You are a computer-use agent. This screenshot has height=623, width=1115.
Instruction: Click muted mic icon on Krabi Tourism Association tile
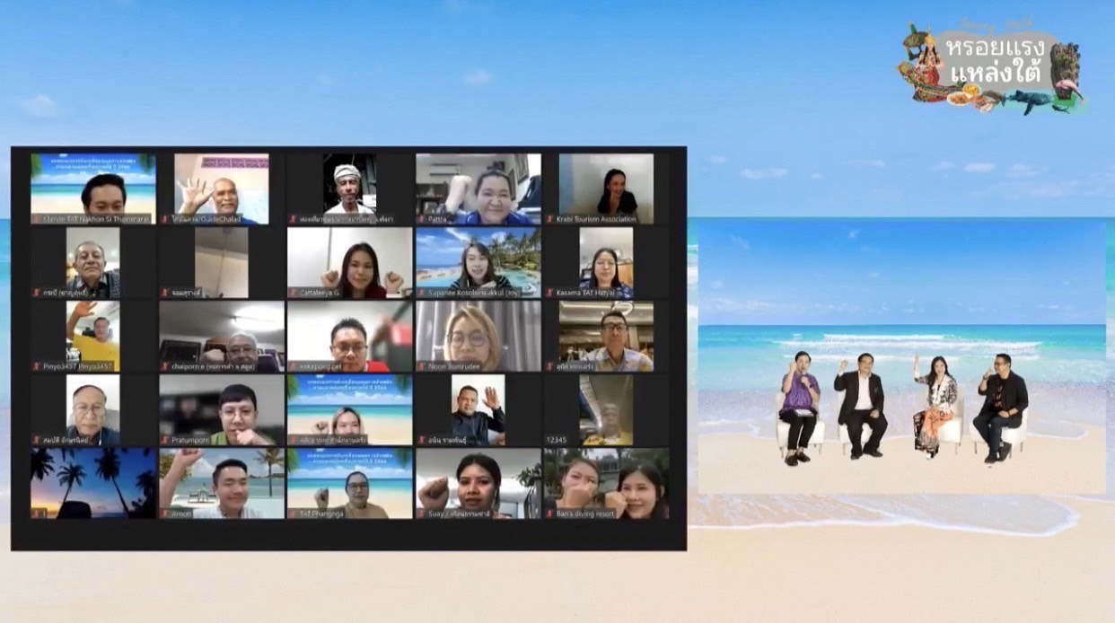[549, 219]
